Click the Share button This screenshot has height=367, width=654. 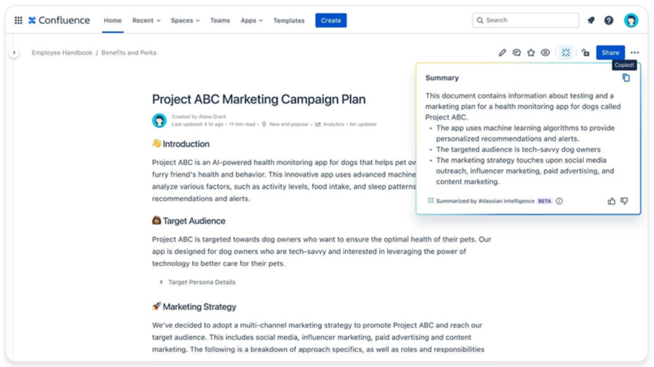(610, 53)
